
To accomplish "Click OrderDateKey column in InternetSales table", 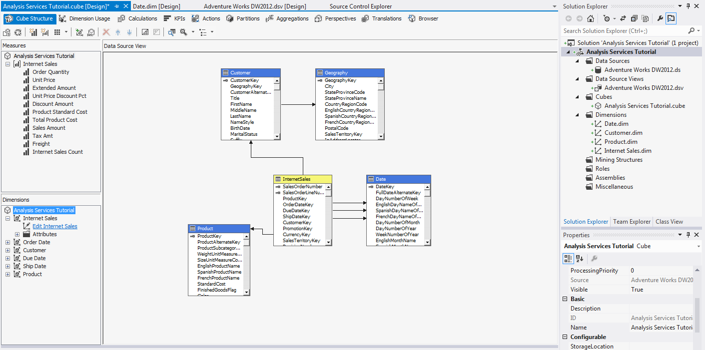I will tap(298, 205).
